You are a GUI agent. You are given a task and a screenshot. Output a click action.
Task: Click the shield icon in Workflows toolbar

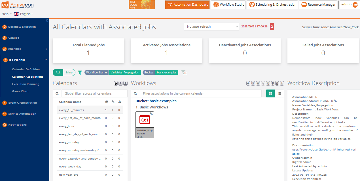272,83
